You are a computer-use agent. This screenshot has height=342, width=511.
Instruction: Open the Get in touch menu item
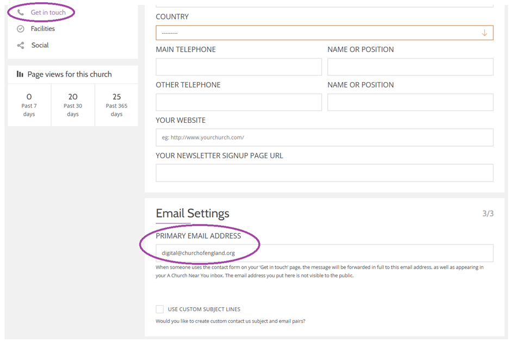48,13
